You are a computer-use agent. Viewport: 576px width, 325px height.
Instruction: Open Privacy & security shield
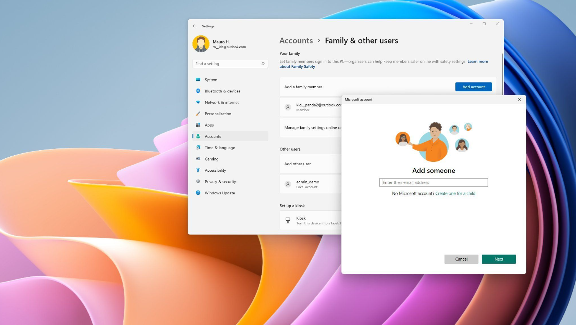(198, 182)
